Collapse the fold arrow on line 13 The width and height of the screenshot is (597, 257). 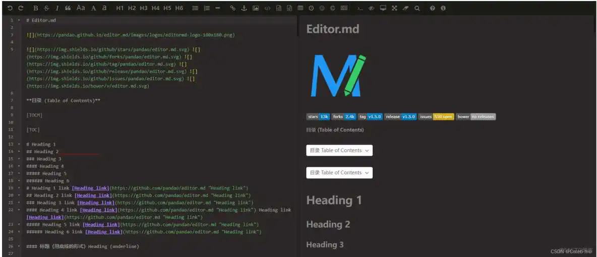coord(19,144)
